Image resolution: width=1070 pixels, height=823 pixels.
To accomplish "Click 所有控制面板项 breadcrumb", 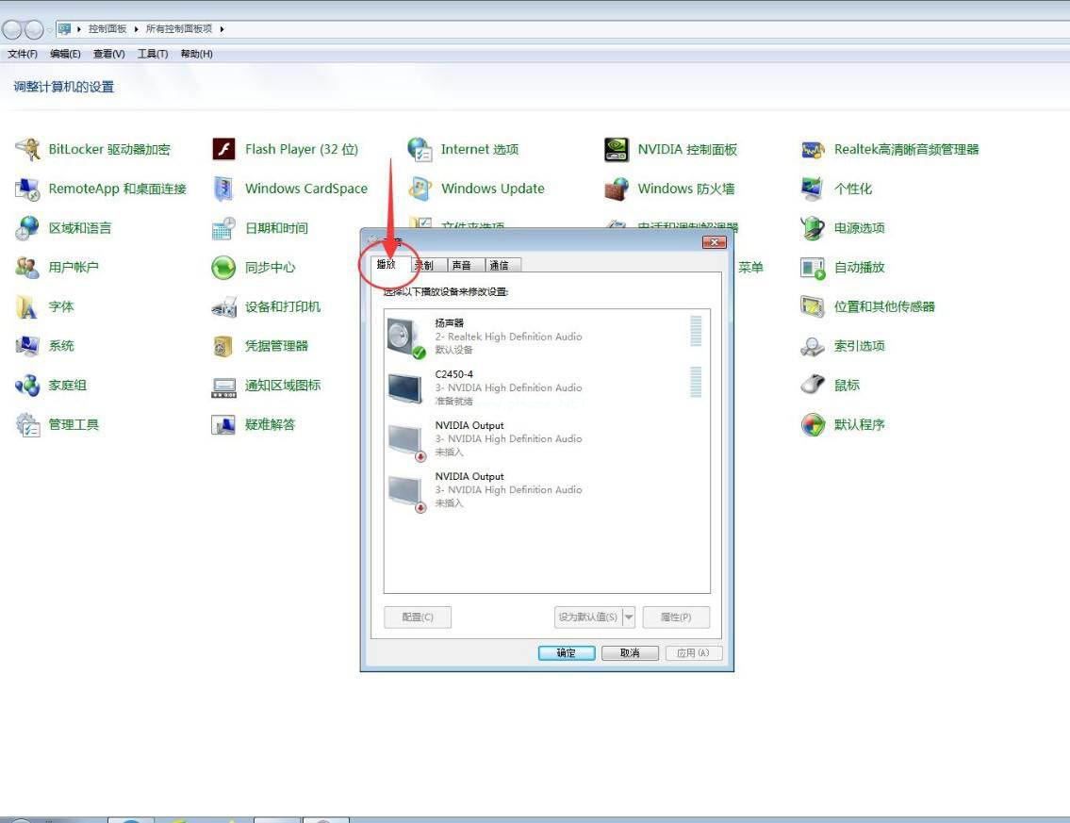I will pos(179,28).
